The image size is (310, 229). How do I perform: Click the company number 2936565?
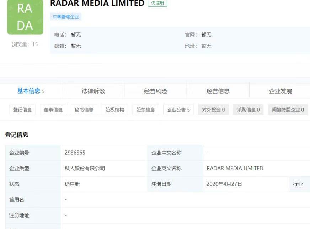(75, 153)
